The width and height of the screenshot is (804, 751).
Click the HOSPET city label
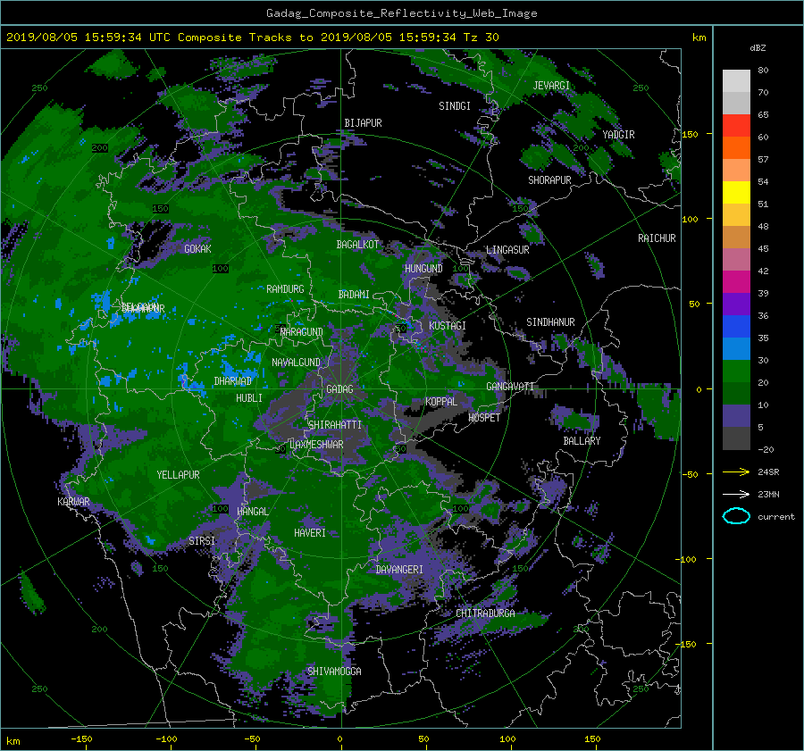point(484,418)
